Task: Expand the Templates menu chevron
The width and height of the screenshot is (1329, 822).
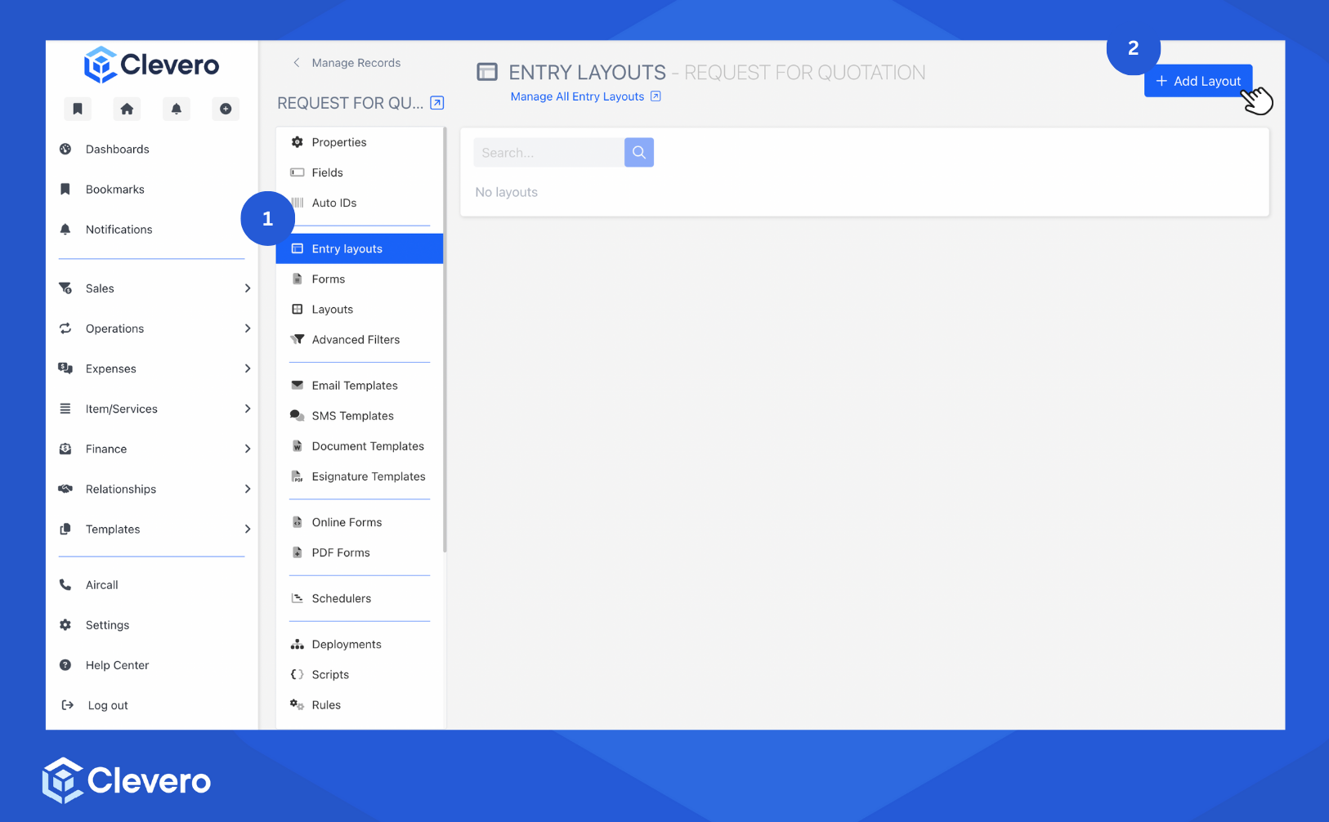Action: coord(248,529)
